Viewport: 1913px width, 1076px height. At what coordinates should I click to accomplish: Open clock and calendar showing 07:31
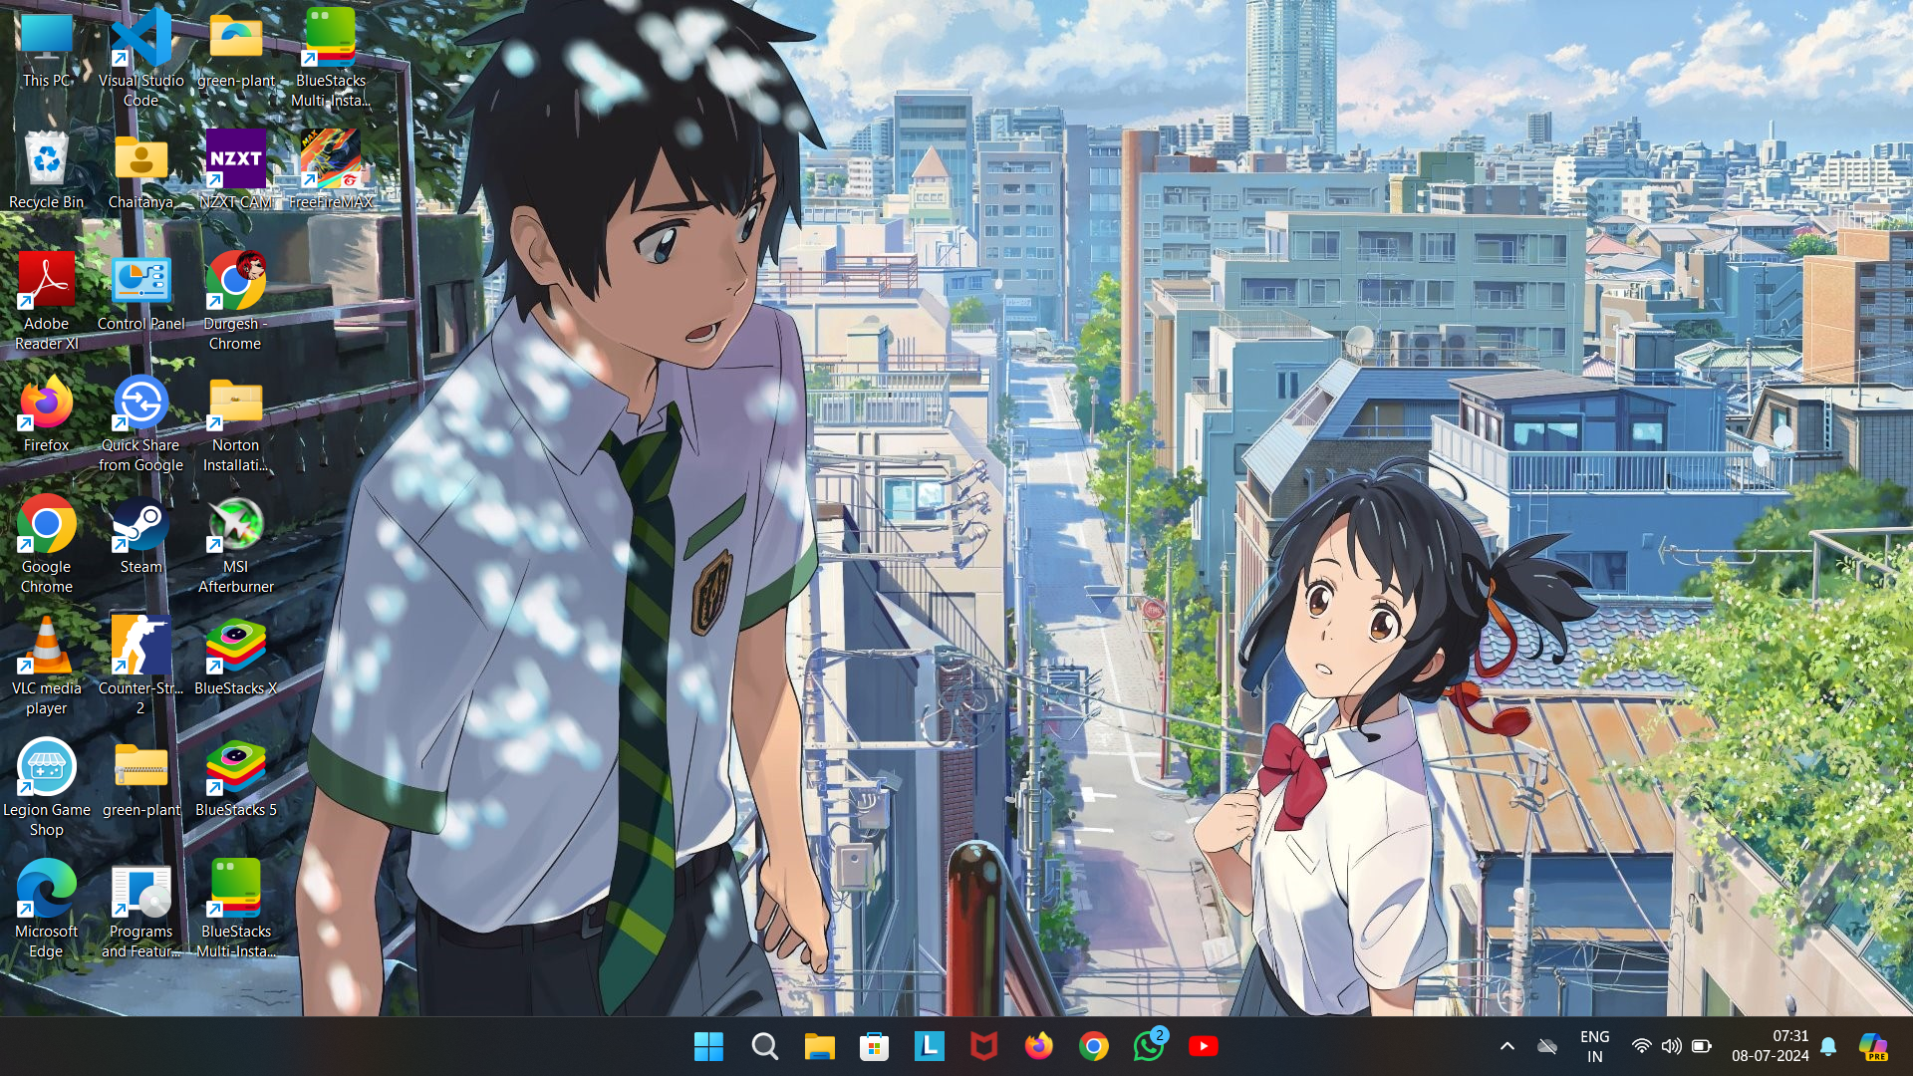pyautogui.click(x=1771, y=1046)
